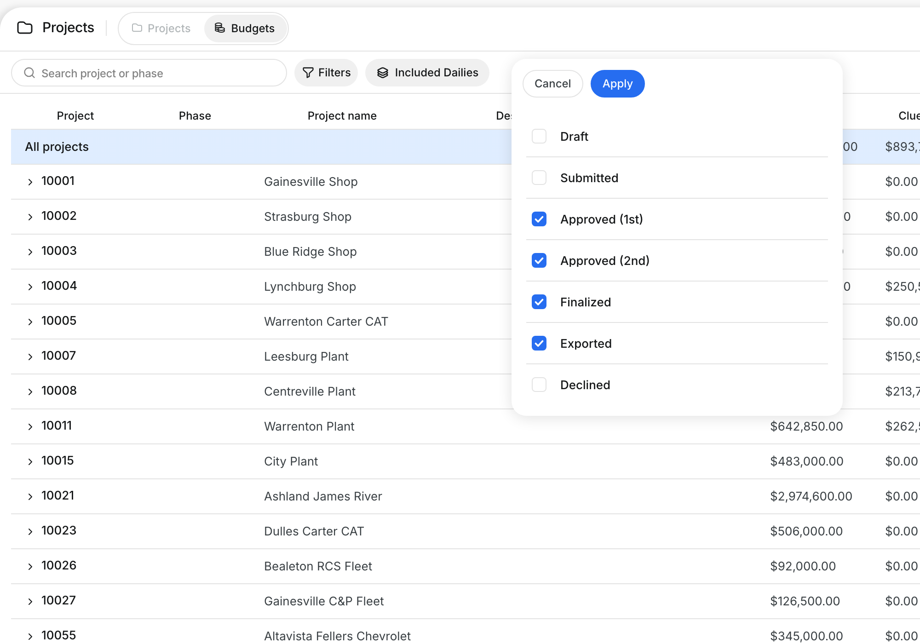Expand project 10008 chevron
This screenshot has height=644, width=920.
[30, 392]
